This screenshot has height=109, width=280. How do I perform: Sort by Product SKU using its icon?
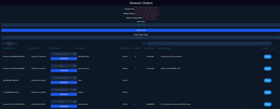pyautogui.click(x=159, y=48)
